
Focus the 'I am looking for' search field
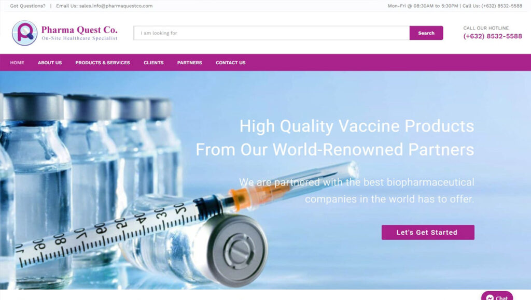pyautogui.click(x=272, y=33)
